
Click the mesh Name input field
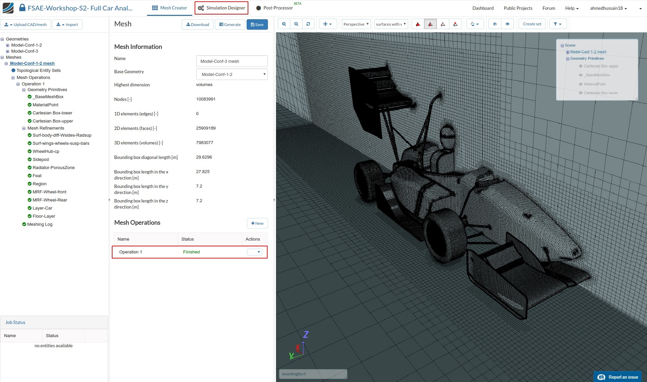click(232, 61)
